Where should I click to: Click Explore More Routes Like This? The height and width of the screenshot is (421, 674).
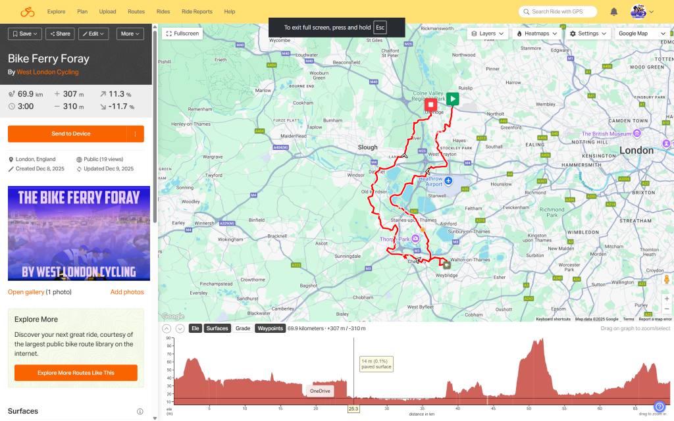coord(76,372)
